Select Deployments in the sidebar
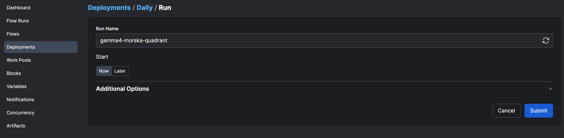Image resolution: width=564 pixels, height=138 pixels. tap(41, 47)
